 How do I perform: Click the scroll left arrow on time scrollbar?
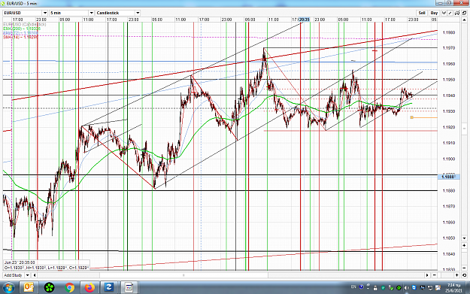pyautogui.click(x=35, y=275)
